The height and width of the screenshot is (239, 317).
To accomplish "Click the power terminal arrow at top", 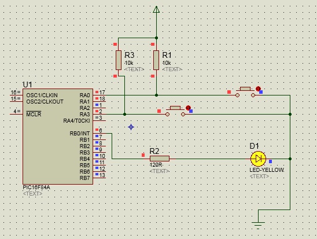I will 156,9.
